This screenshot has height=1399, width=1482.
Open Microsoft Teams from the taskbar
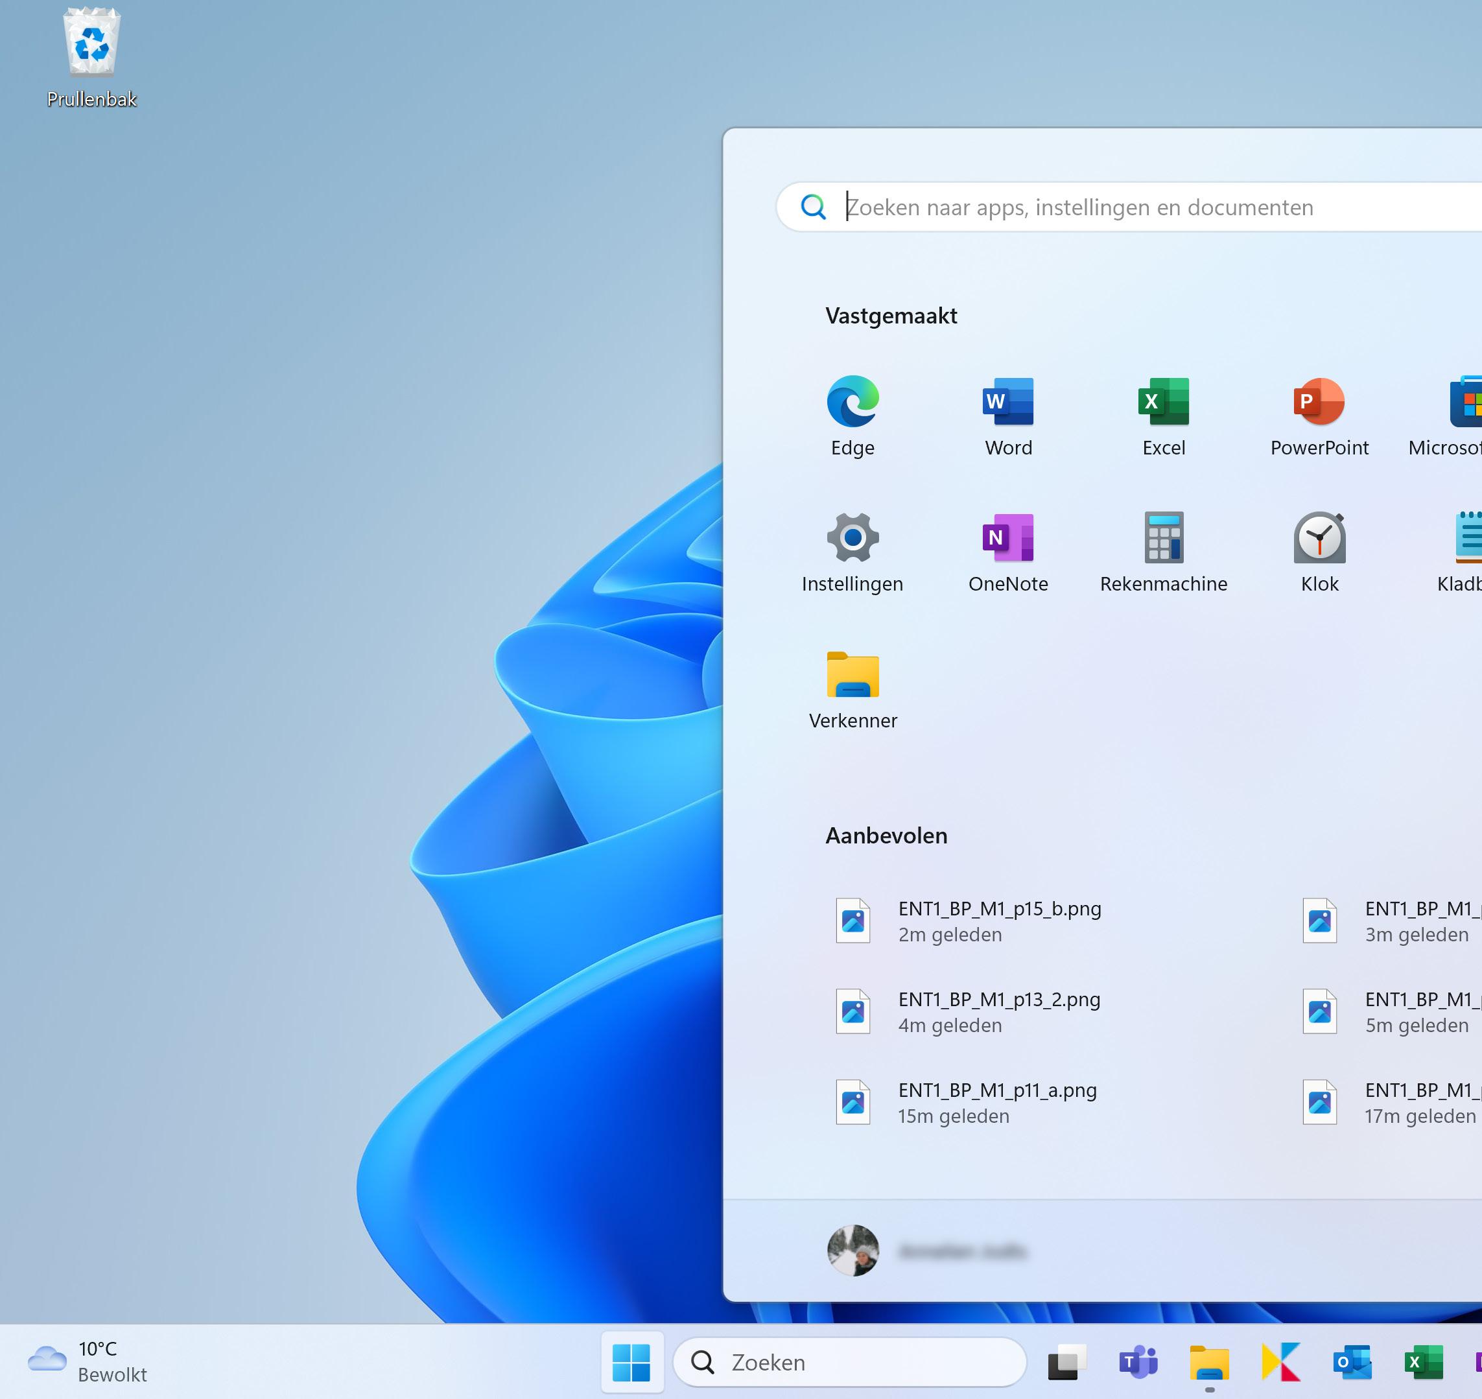[x=1137, y=1363]
